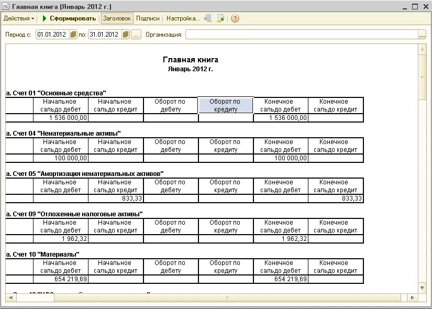Image resolution: width=432 pixels, height=309 pixels.
Task: Click the start date field 01.01.2012
Action: [52, 35]
